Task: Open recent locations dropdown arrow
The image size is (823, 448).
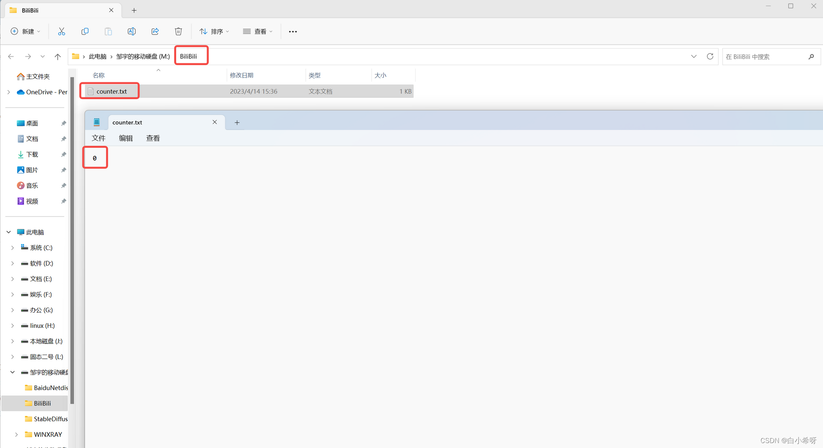Action: 42,57
